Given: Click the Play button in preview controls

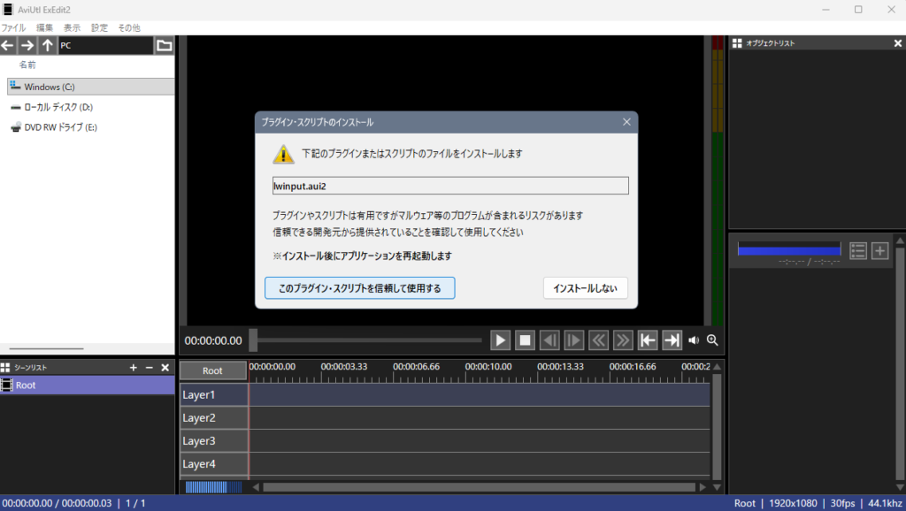Looking at the screenshot, I should pyautogui.click(x=501, y=340).
